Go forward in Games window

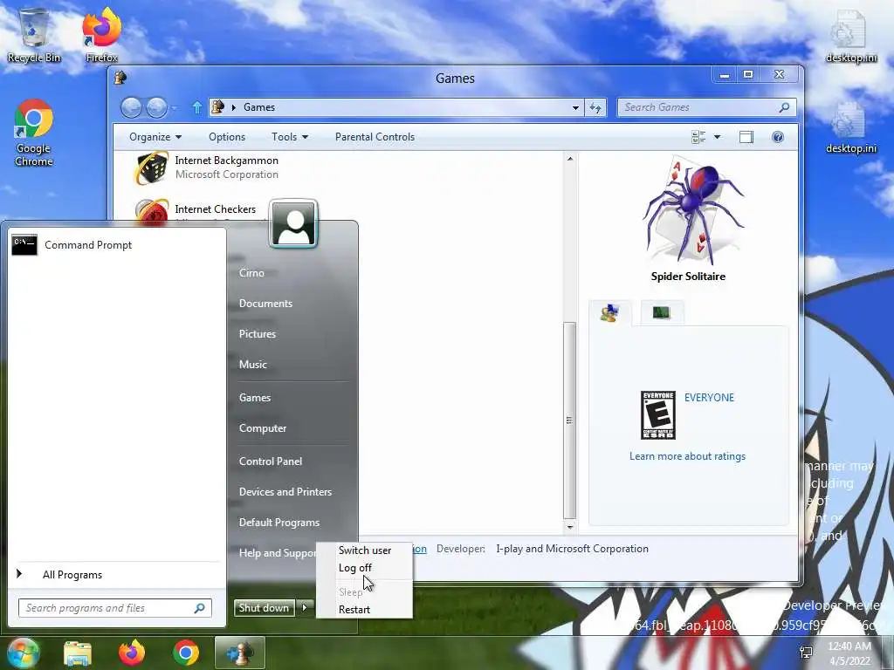pos(157,107)
